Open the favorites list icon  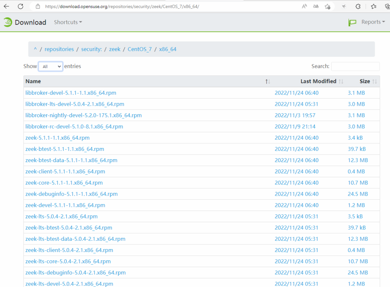[374, 6]
